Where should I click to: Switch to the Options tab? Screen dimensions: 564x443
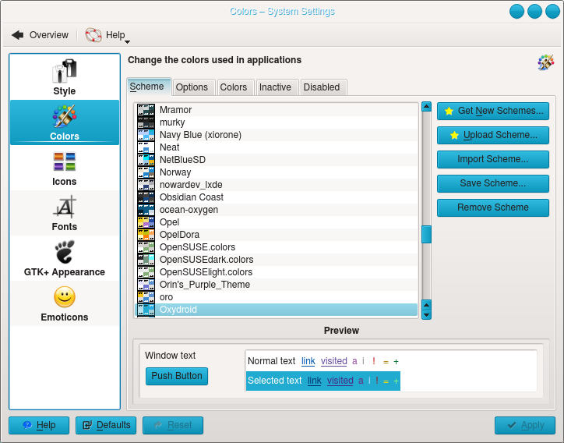click(x=194, y=87)
